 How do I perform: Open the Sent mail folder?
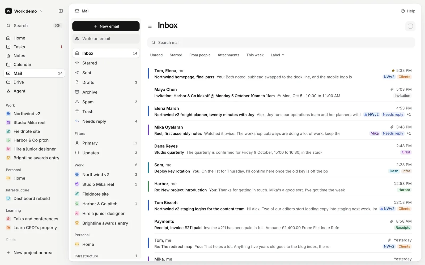106,73
